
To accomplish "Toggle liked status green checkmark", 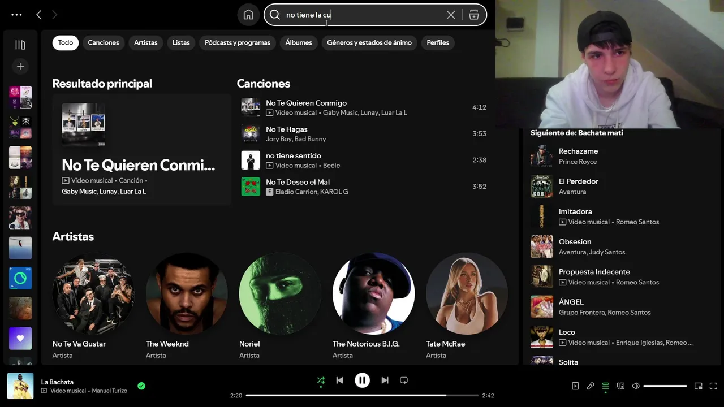I will coord(141,386).
